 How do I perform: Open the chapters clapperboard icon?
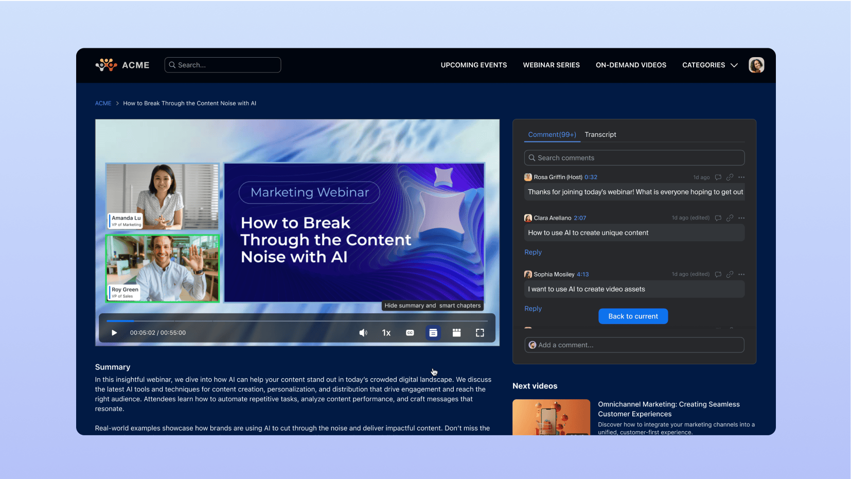click(x=456, y=333)
